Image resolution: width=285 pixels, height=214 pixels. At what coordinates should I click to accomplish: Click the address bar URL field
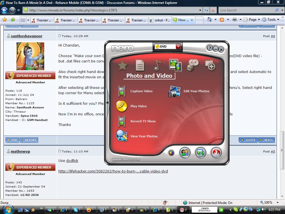113,10
